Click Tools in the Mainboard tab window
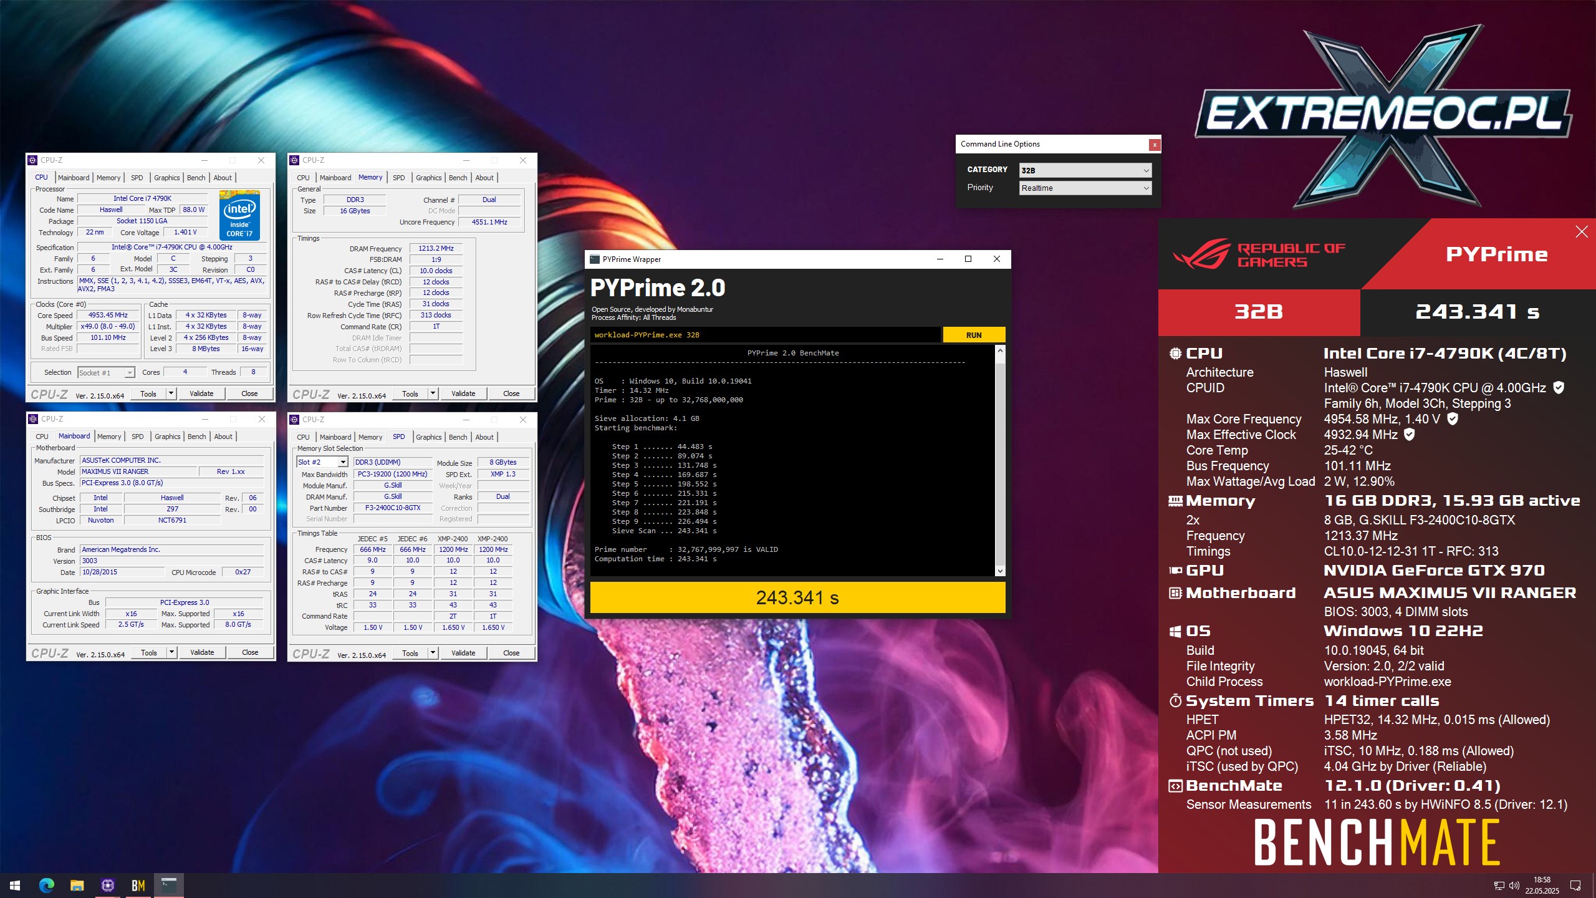Viewport: 1596px width, 898px height. [x=149, y=652]
